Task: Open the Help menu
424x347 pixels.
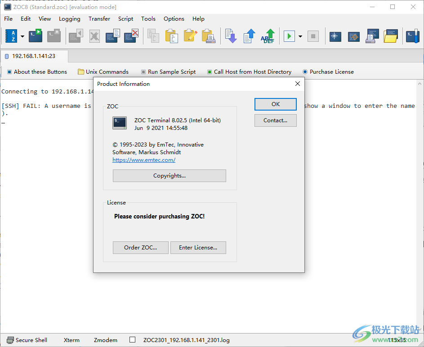Action: point(198,18)
